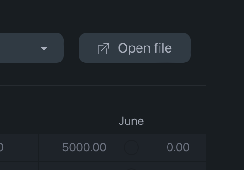The image size is (244, 170).
Task: Click the second-row cell below the cut-off 0
Action: (x=19, y=166)
